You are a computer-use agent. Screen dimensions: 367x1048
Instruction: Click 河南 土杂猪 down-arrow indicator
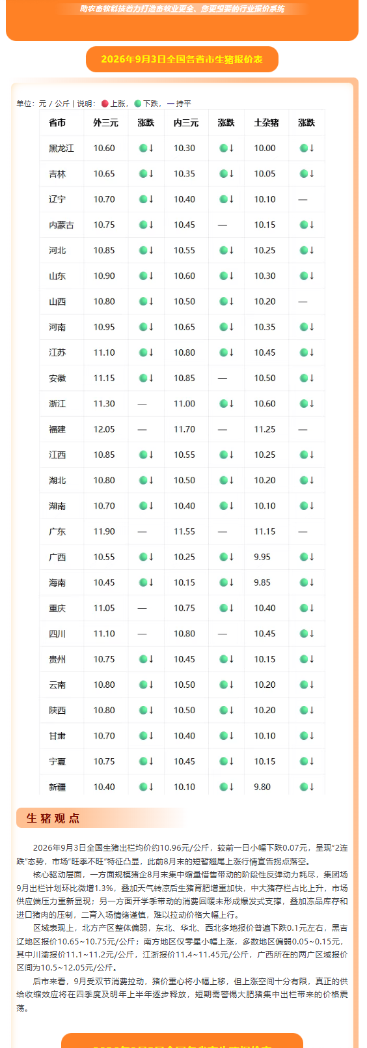(x=306, y=326)
